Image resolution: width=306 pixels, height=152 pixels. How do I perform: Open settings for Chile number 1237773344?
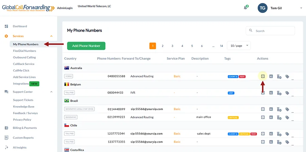263,134
